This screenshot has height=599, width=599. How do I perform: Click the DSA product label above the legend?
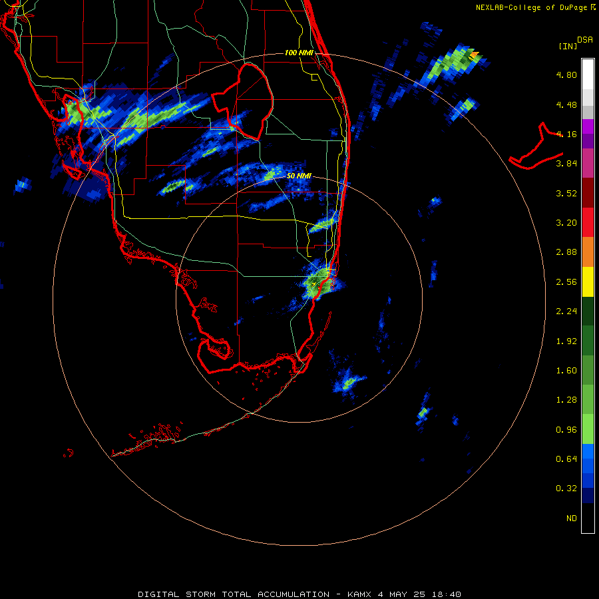tap(585, 40)
